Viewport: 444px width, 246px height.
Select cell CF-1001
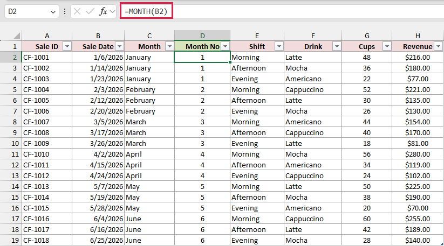[47, 58]
